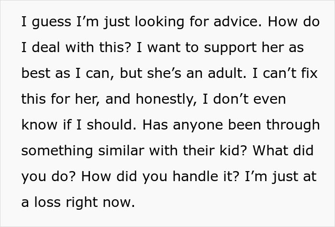Click the phrase "a loss right now."
Screen dimensions: 335x227
click(x=78, y=202)
